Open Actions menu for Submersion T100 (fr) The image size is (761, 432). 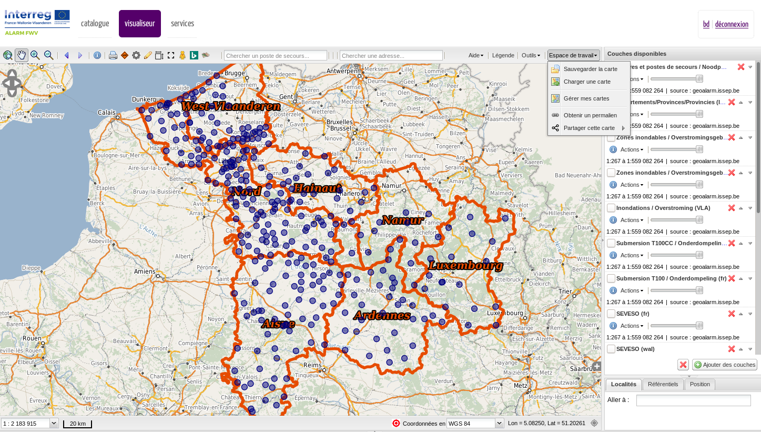pos(632,290)
